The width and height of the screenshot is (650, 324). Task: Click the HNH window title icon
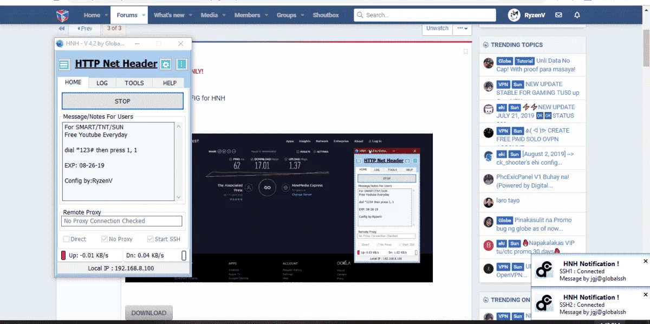click(60, 43)
